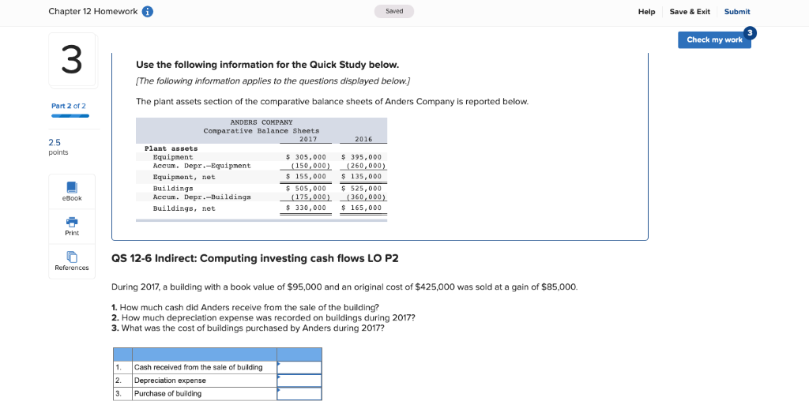Open the eBook icon
This screenshot has width=809, height=420.
coord(72,187)
